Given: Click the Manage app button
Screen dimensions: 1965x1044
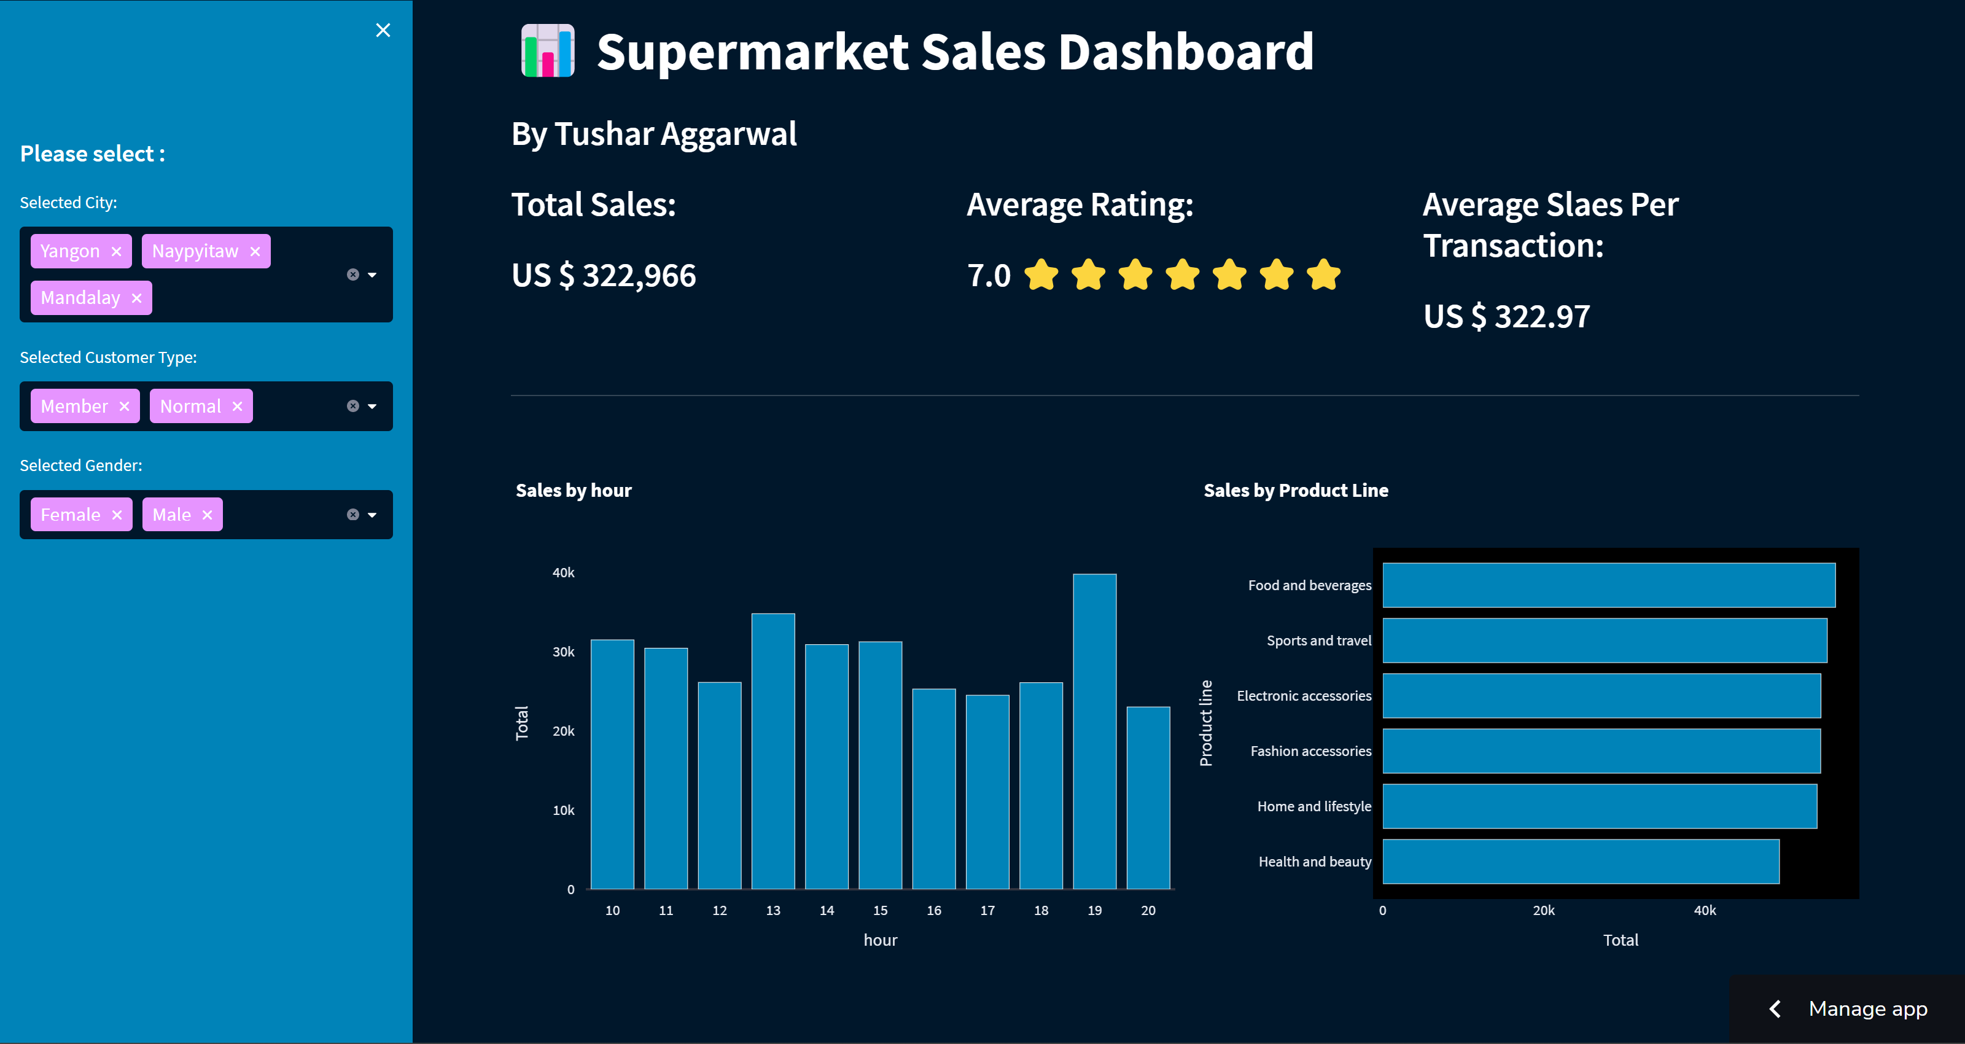Looking at the screenshot, I should [x=1867, y=1008].
